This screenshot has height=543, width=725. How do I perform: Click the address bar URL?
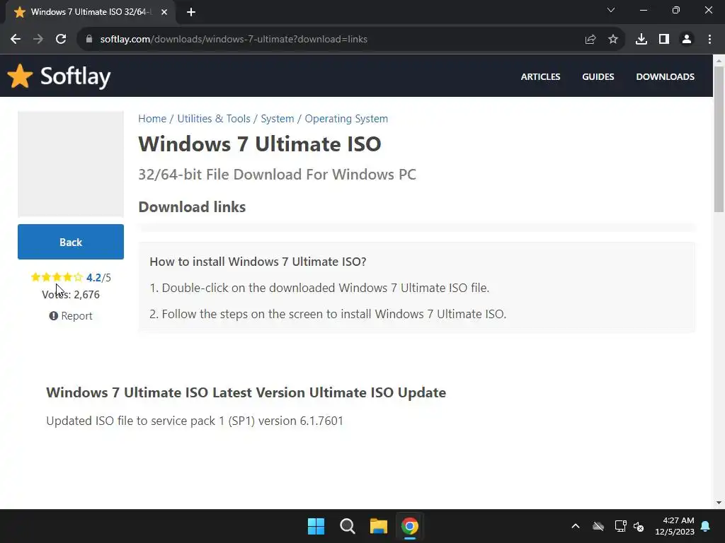click(x=234, y=40)
